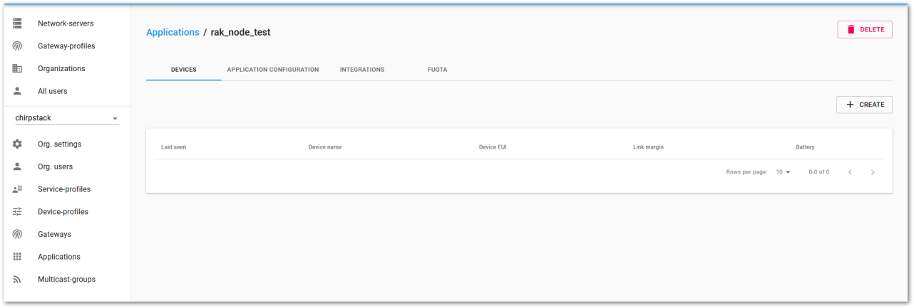Viewport: 914px width, 308px height.
Task: Switch to the Devices tab
Action: (x=184, y=70)
